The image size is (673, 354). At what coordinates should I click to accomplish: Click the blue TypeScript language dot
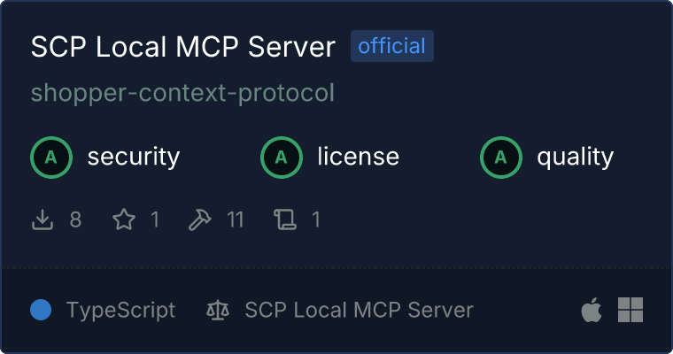point(41,310)
